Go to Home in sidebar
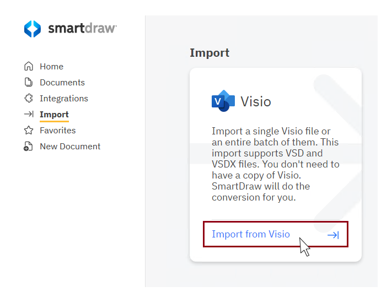 [51, 67]
